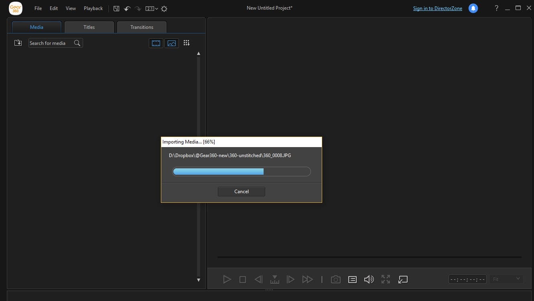Step to the next frame

point(290,279)
